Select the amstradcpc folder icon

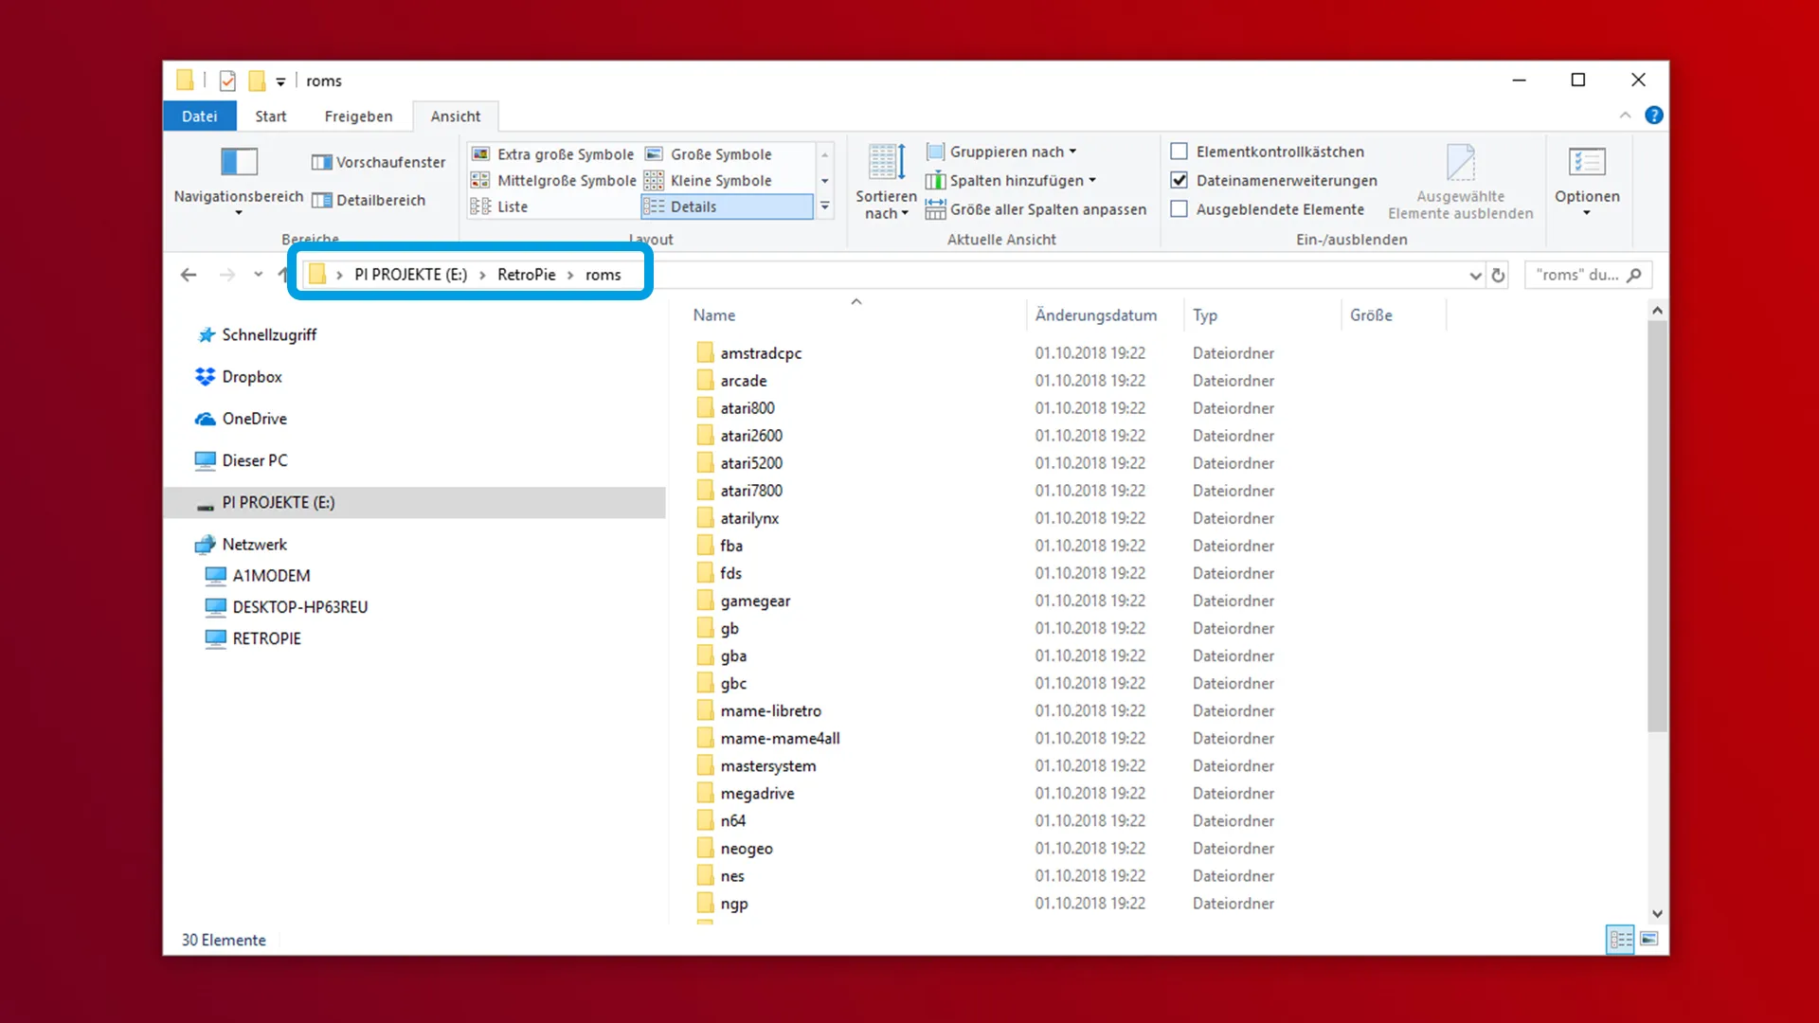click(x=705, y=353)
